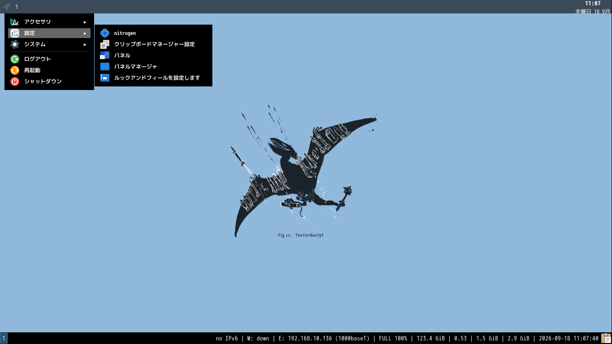The image size is (612, 344).
Task: Click the パネルマネージャ blue square icon
Action: (105, 67)
